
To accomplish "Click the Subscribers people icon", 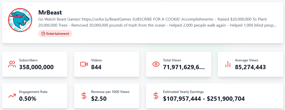I will (12, 64).
